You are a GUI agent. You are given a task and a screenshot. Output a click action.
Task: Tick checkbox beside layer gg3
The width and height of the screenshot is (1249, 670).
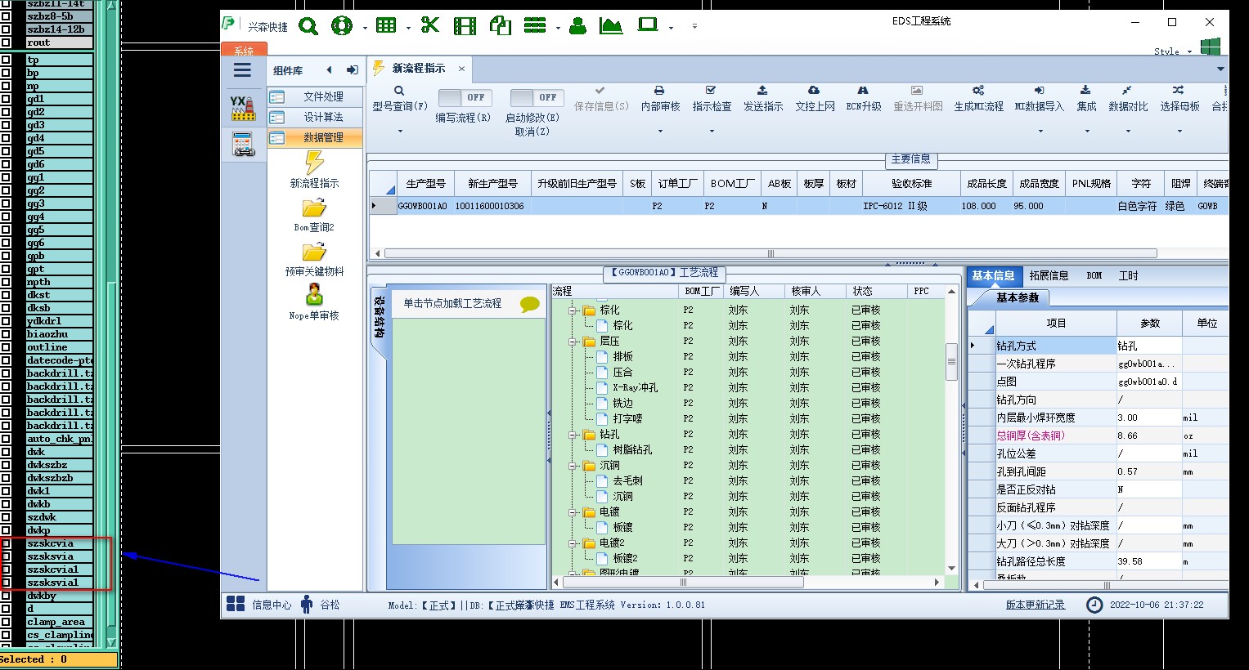(x=6, y=203)
